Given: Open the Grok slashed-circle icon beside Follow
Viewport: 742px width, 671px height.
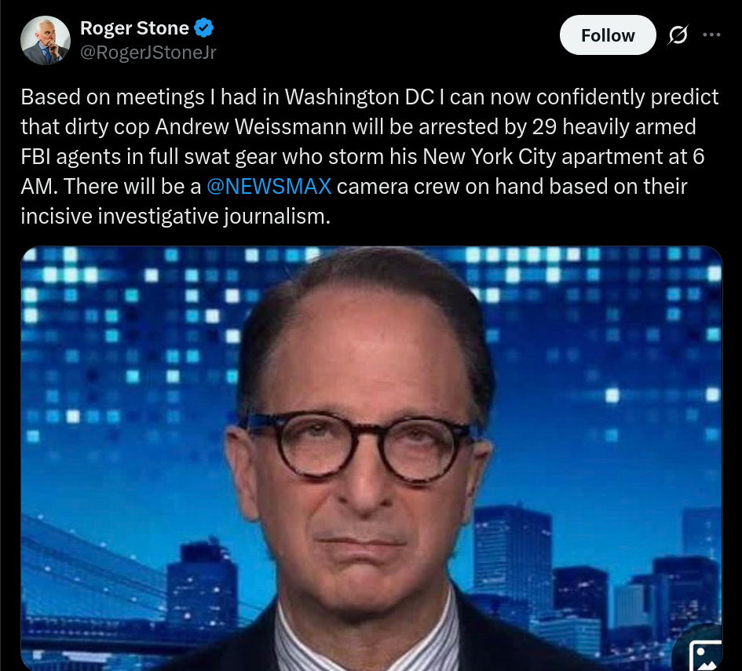Looking at the screenshot, I should pyautogui.click(x=678, y=35).
